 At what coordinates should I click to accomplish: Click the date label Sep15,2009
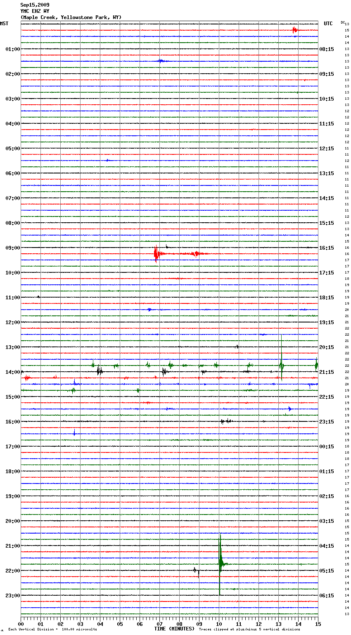(35, 5)
